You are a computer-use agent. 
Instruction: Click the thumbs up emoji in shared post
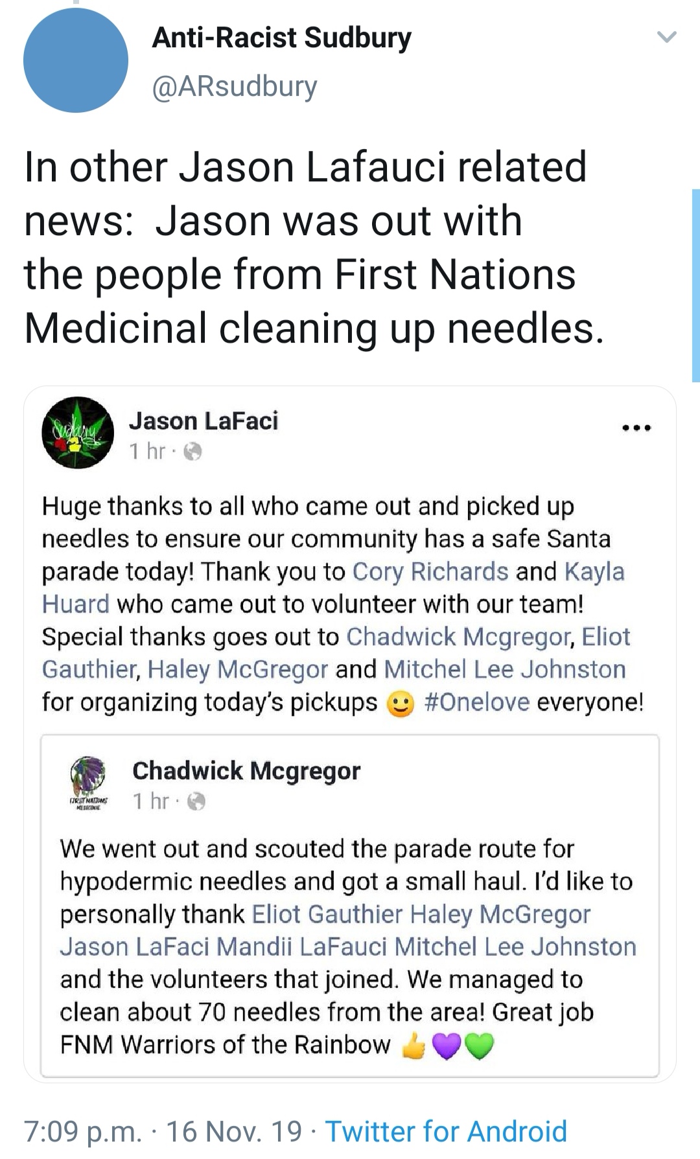pyautogui.click(x=414, y=1045)
